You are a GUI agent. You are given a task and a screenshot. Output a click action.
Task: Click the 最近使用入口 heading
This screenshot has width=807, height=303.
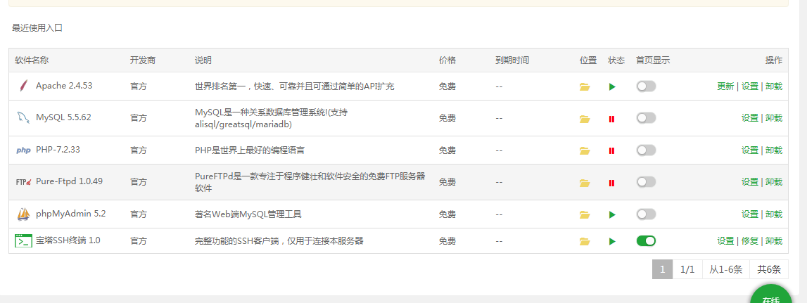tap(37, 28)
